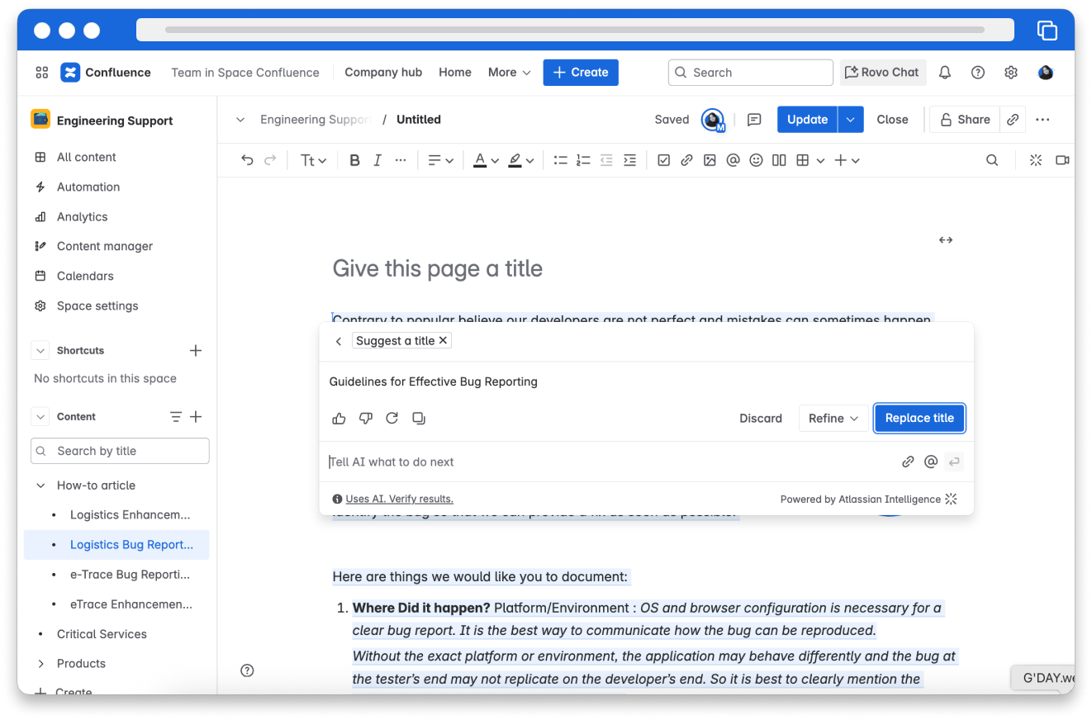Open the app switcher grid icon
This screenshot has height=720, width=1092.
coord(42,73)
